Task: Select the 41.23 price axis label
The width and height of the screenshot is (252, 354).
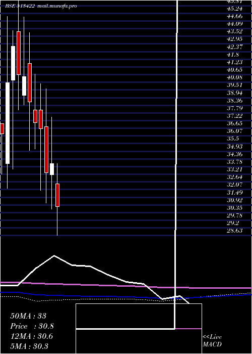Action: (235, 62)
